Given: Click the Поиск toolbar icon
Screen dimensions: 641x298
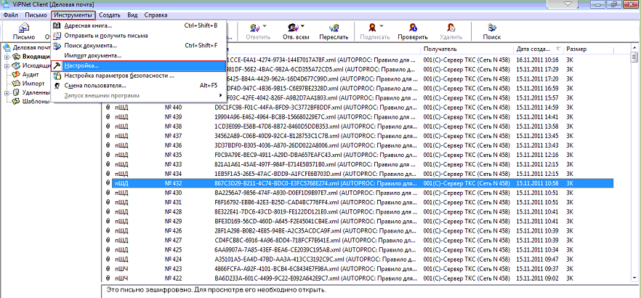Looking at the screenshot, I should point(492,28).
